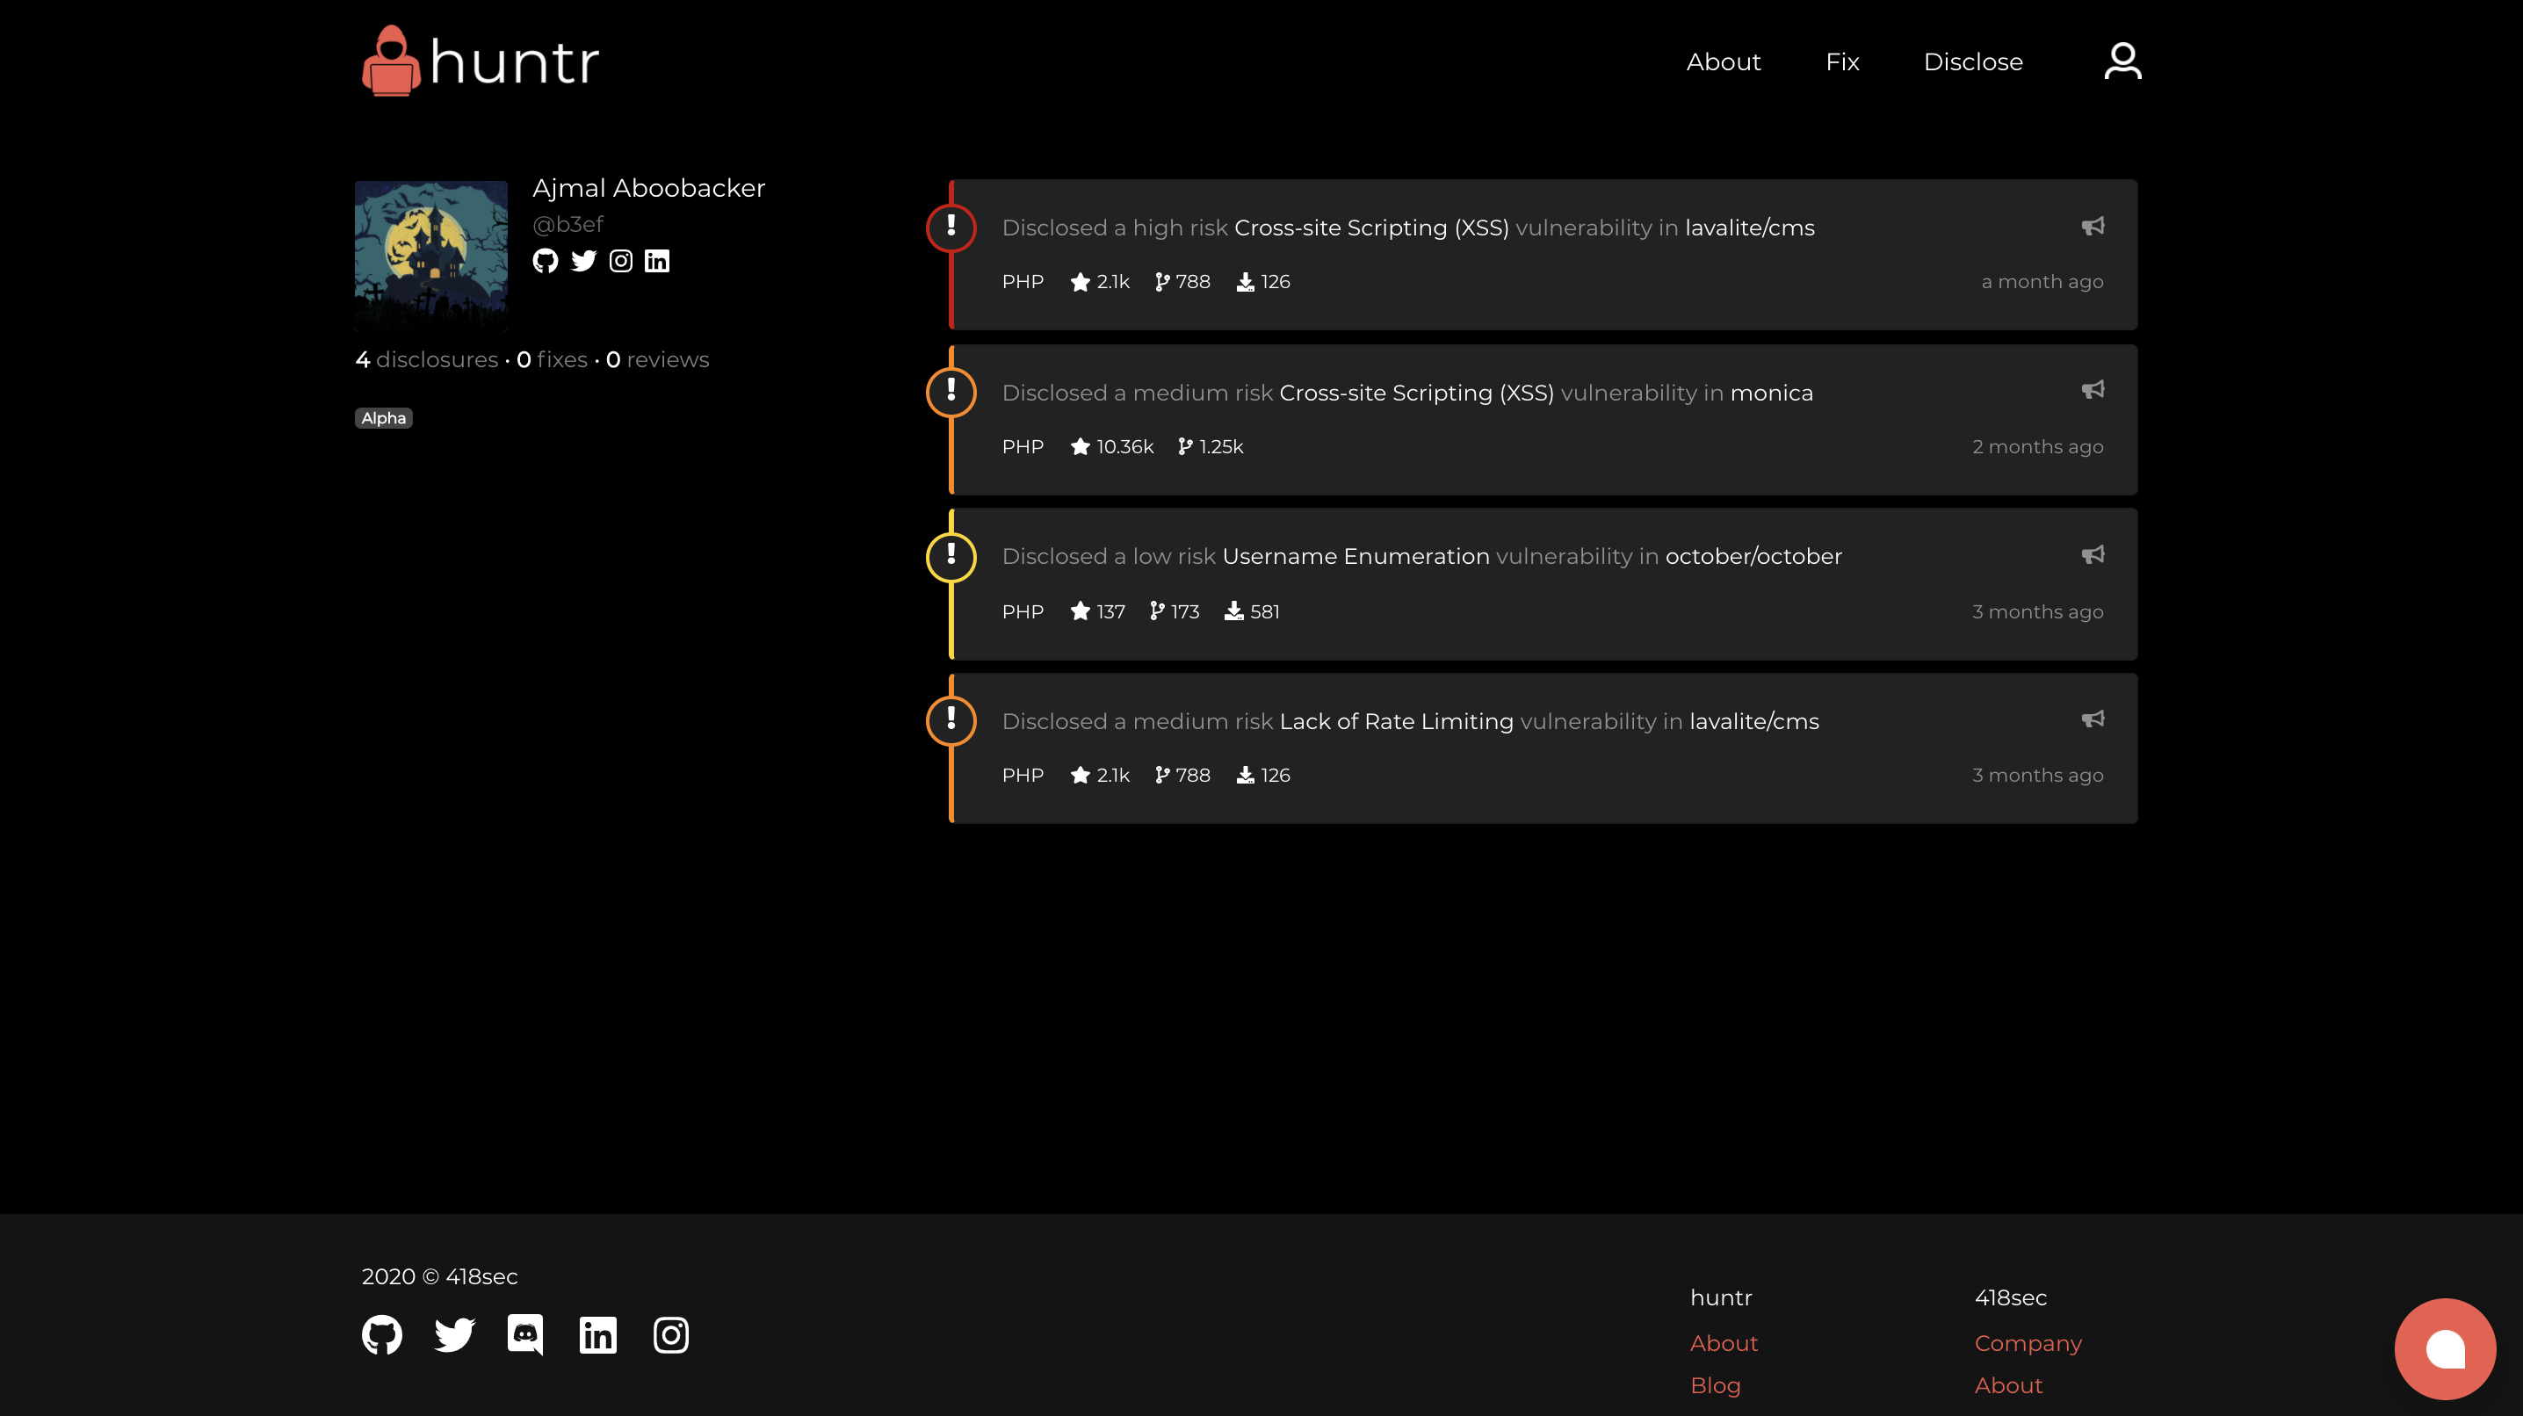This screenshot has width=2523, height=1416.
Task: Click the Blog footer link
Action: 1715,1384
